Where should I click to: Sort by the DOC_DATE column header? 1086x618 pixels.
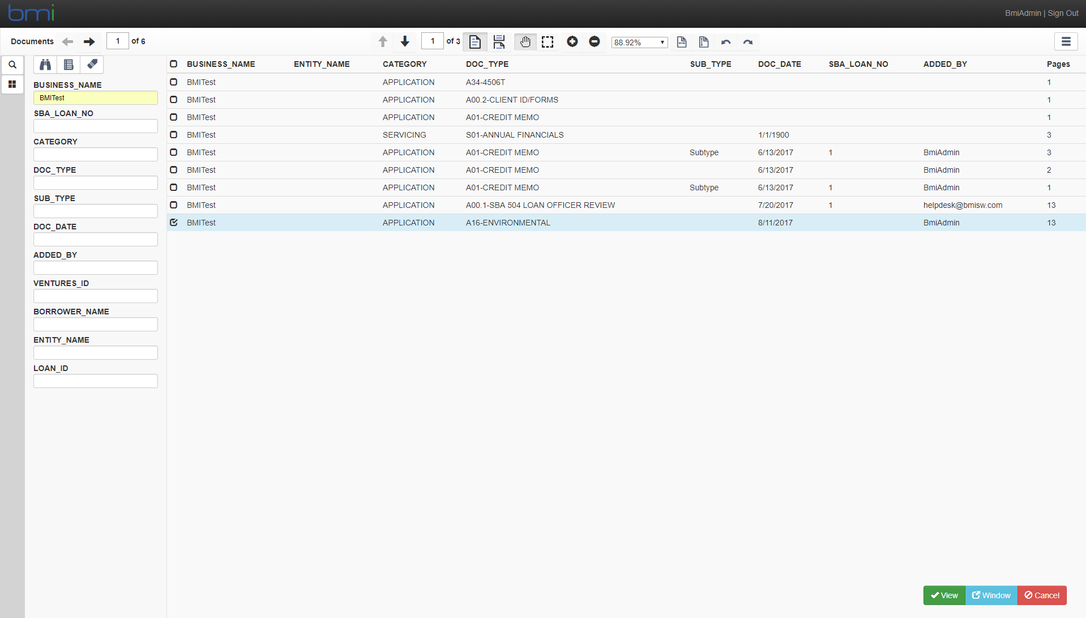point(779,64)
